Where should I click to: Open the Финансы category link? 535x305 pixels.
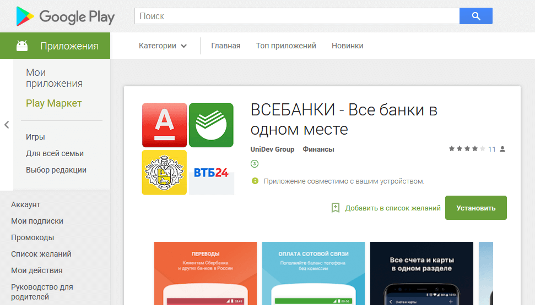click(318, 149)
